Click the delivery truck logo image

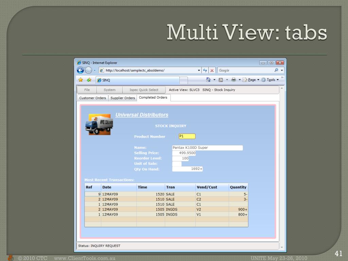tap(99, 124)
